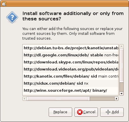129x122 pixels.
Task: Cancel the software sources dialog
Action: [86, 112]
